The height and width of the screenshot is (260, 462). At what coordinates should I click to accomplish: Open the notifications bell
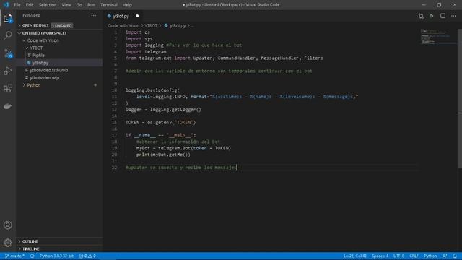coord(455,256)
